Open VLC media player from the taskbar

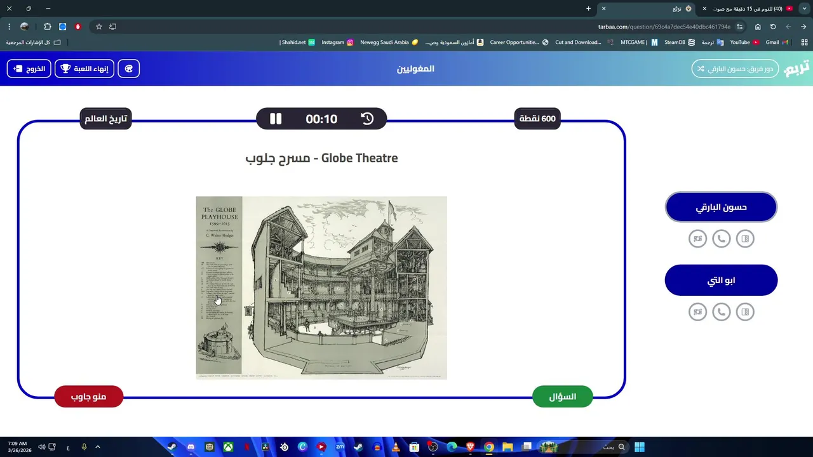[x=396, y=447]
